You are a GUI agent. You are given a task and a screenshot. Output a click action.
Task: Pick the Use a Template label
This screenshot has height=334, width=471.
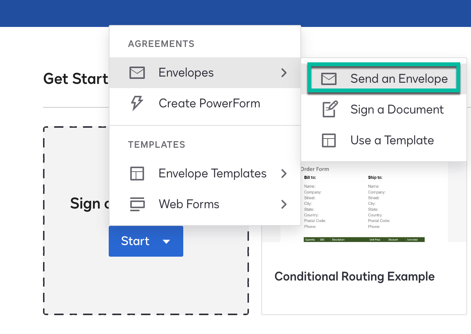pos(392,140)
